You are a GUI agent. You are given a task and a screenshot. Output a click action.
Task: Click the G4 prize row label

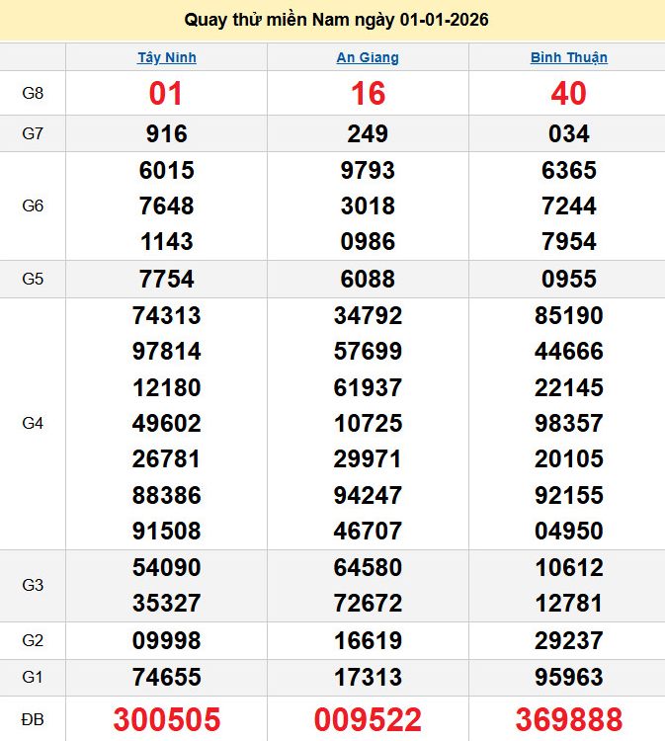(x=33, y=423)
